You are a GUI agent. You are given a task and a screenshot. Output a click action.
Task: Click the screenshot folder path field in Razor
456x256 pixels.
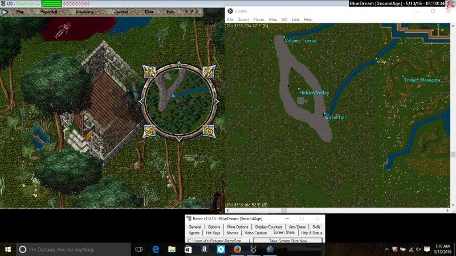tap(219, 241)
